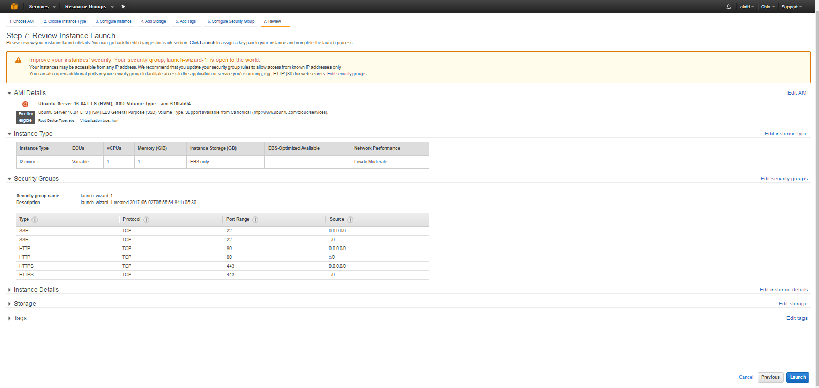Open the Services dropdown menu

42,7
